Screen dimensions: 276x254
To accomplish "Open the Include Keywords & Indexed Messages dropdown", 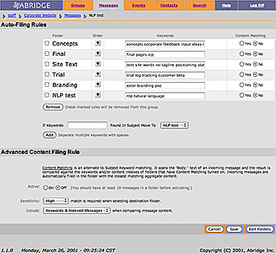I will coord(77,211).
